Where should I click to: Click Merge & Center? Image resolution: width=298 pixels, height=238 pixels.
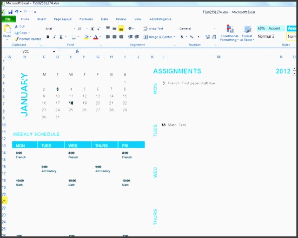[x=157, y=37]
